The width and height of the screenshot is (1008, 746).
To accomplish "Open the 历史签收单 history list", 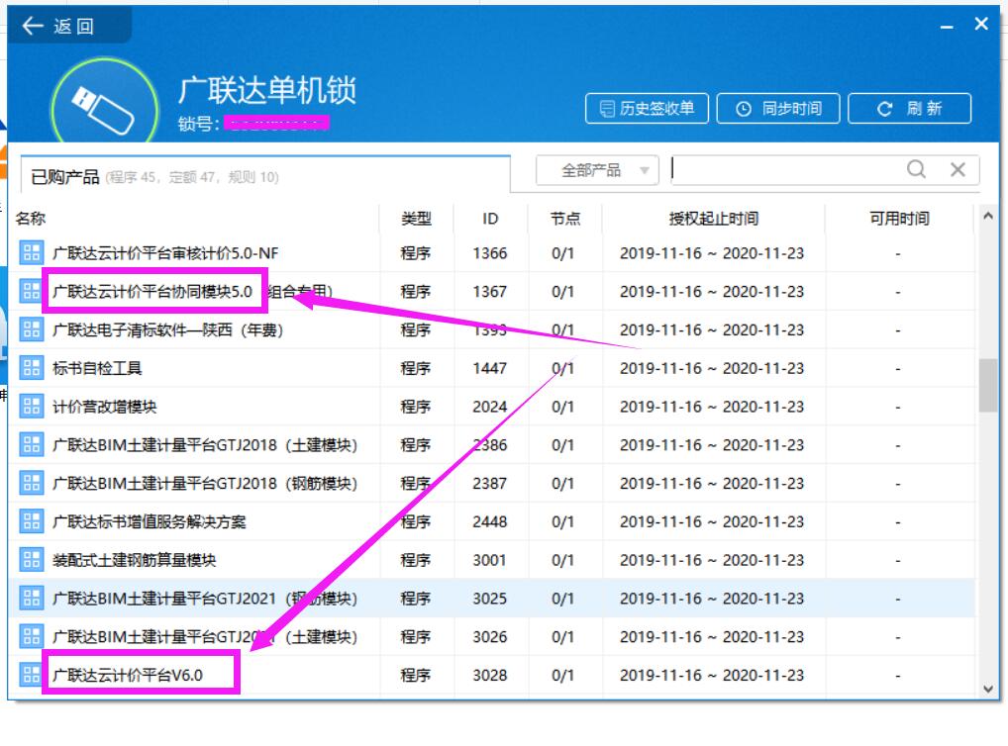I will pyautogui.click(x=647, y=108).
